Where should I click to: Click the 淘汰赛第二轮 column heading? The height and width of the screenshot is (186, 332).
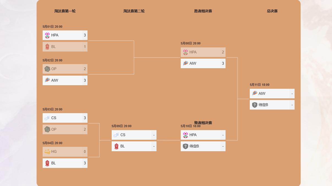tap(134, 11)
